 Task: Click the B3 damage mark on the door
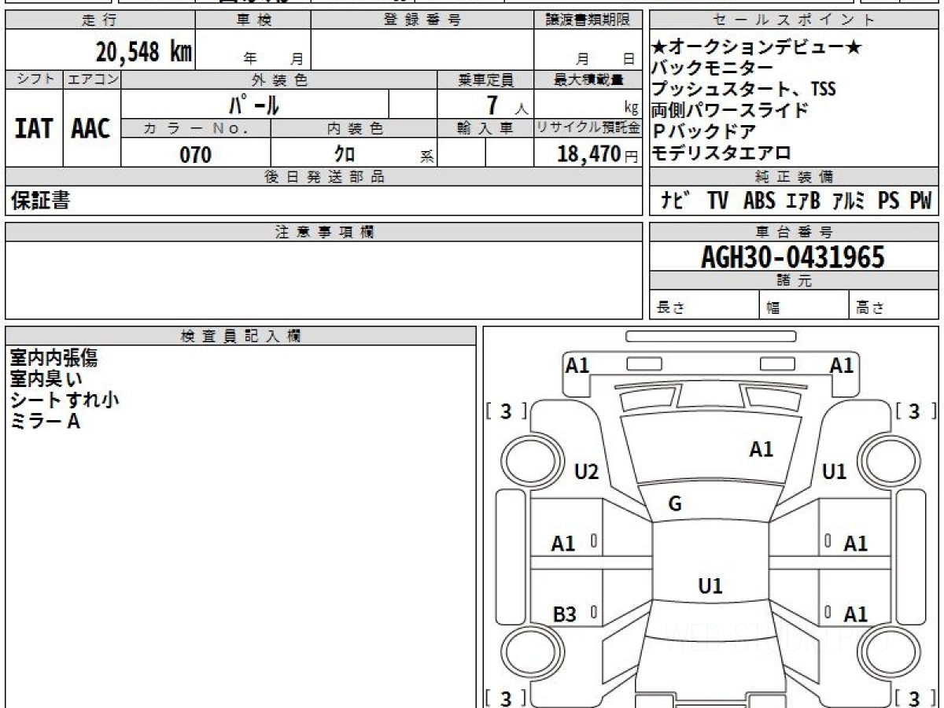point(564,614)
